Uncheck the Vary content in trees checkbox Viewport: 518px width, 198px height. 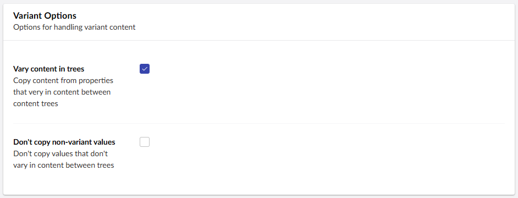(145, 69)
